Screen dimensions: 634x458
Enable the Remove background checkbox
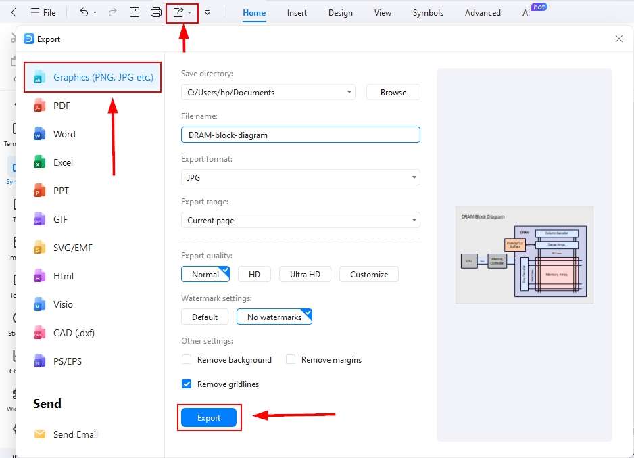tap(187, 359)
